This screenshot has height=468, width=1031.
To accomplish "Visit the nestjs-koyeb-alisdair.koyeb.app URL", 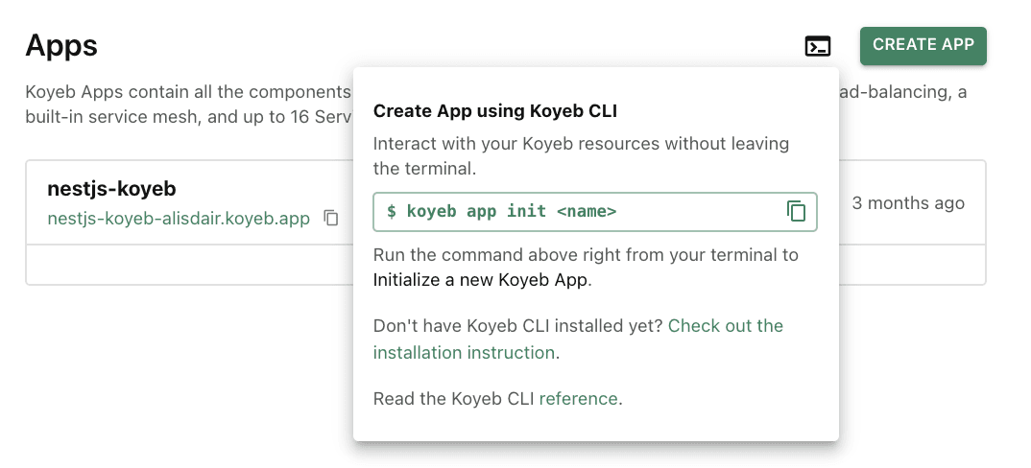I will (x=179, y=219).
